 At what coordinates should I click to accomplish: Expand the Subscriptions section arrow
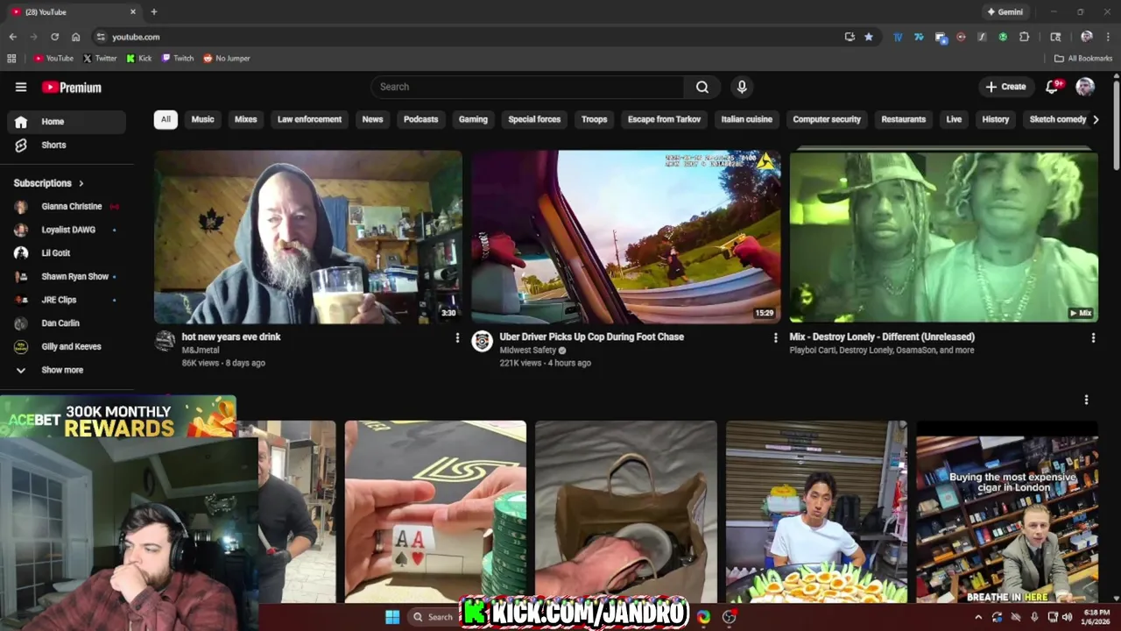(x=81, y=183)
